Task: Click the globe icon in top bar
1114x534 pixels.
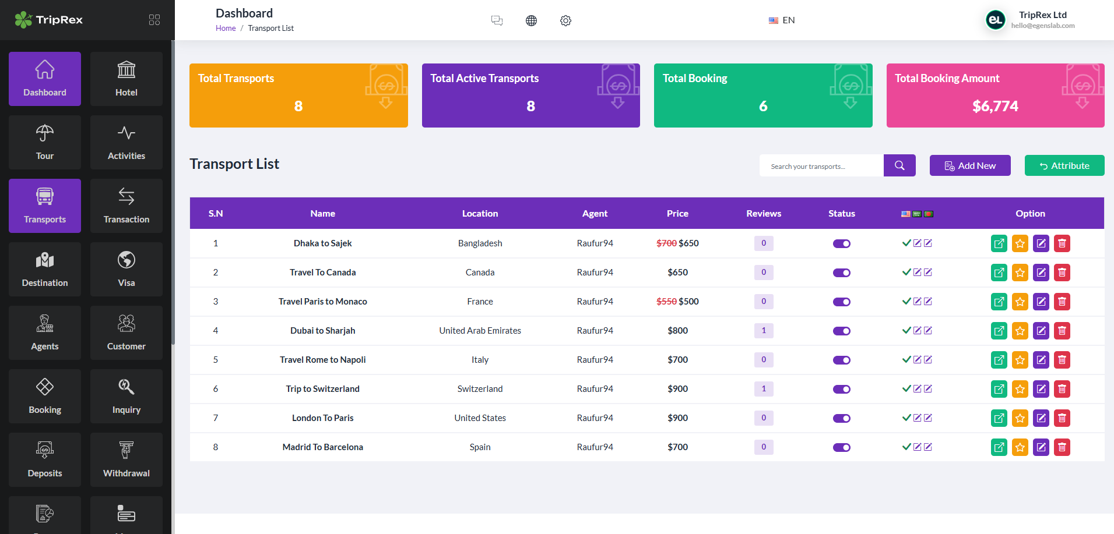Action: click(x=531, y=20)
